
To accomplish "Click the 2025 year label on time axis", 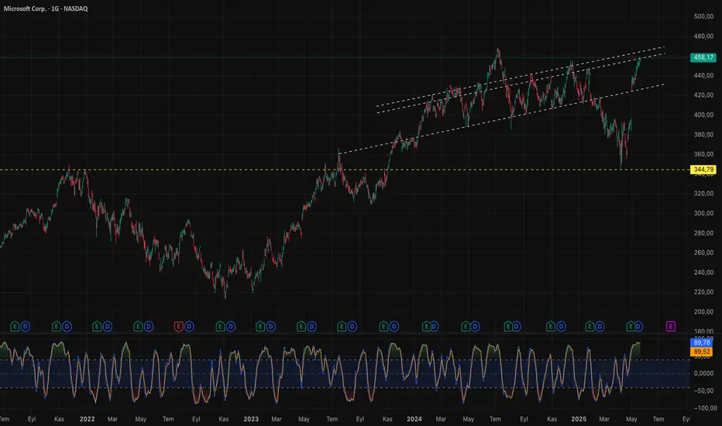I will click(579, 419).
